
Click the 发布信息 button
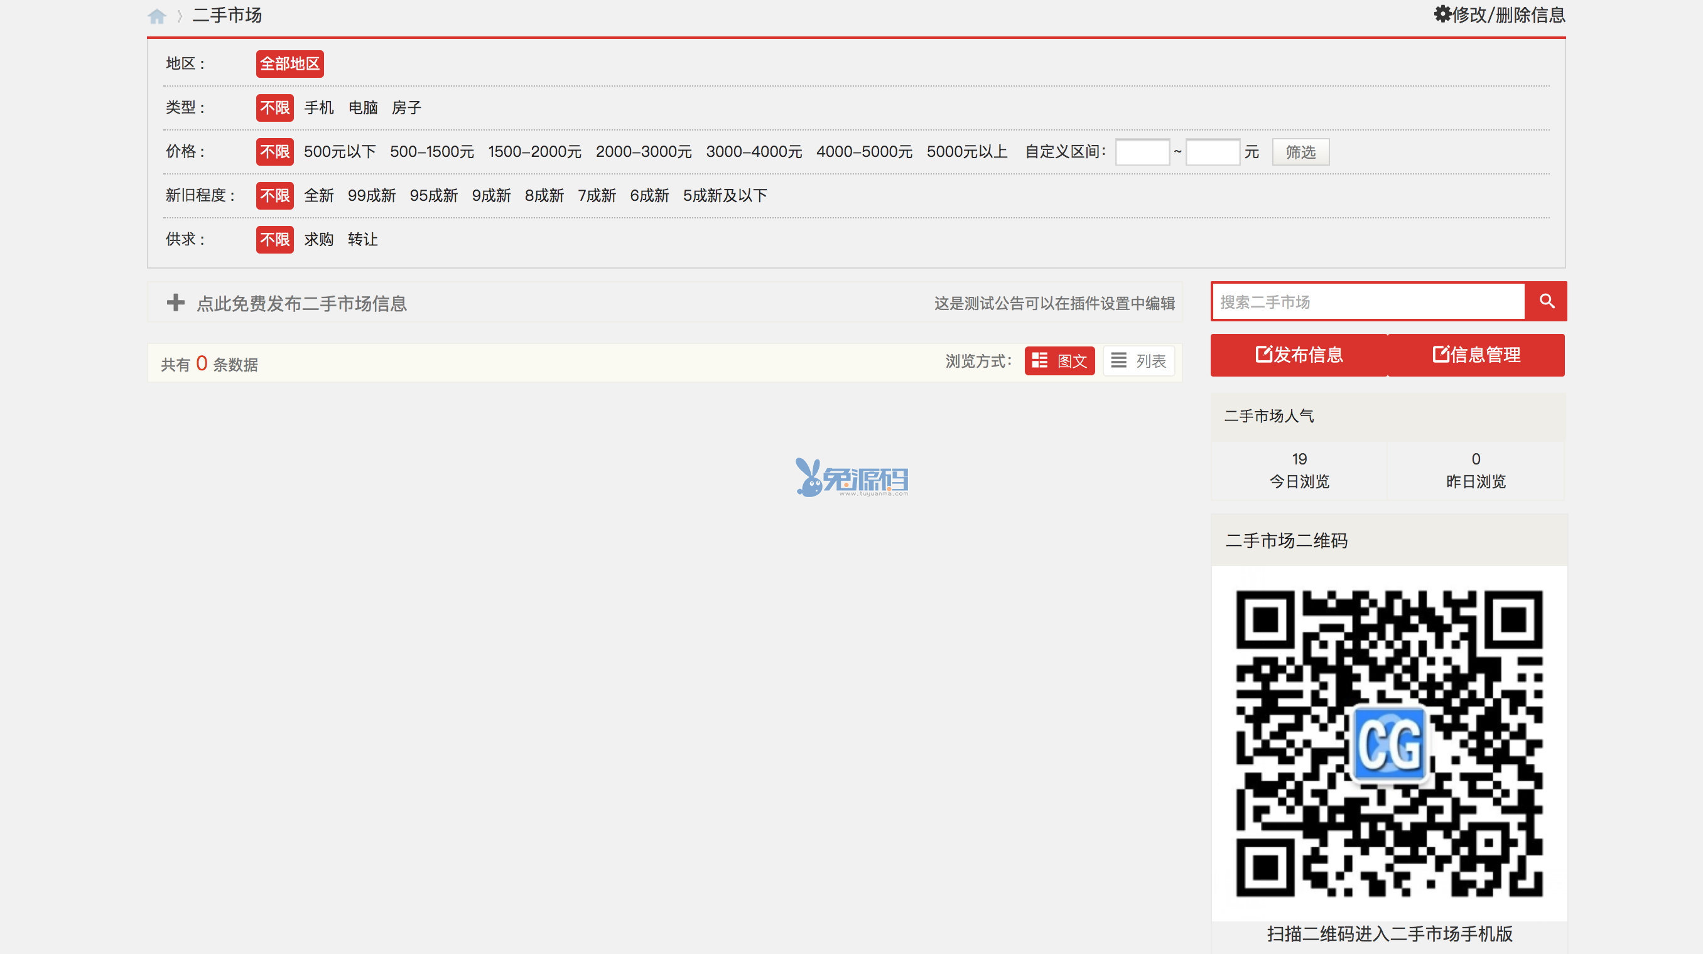coord(1299,355)
